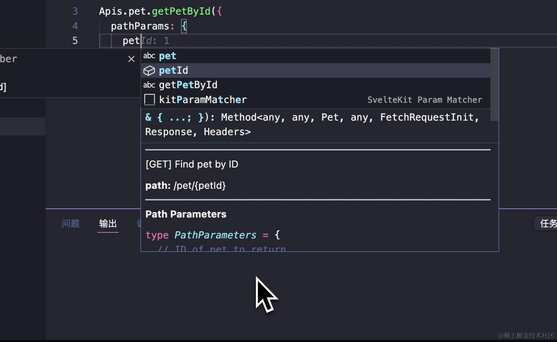
Task: Click line number 5 in the gutter
Action: tap(75, 40)
